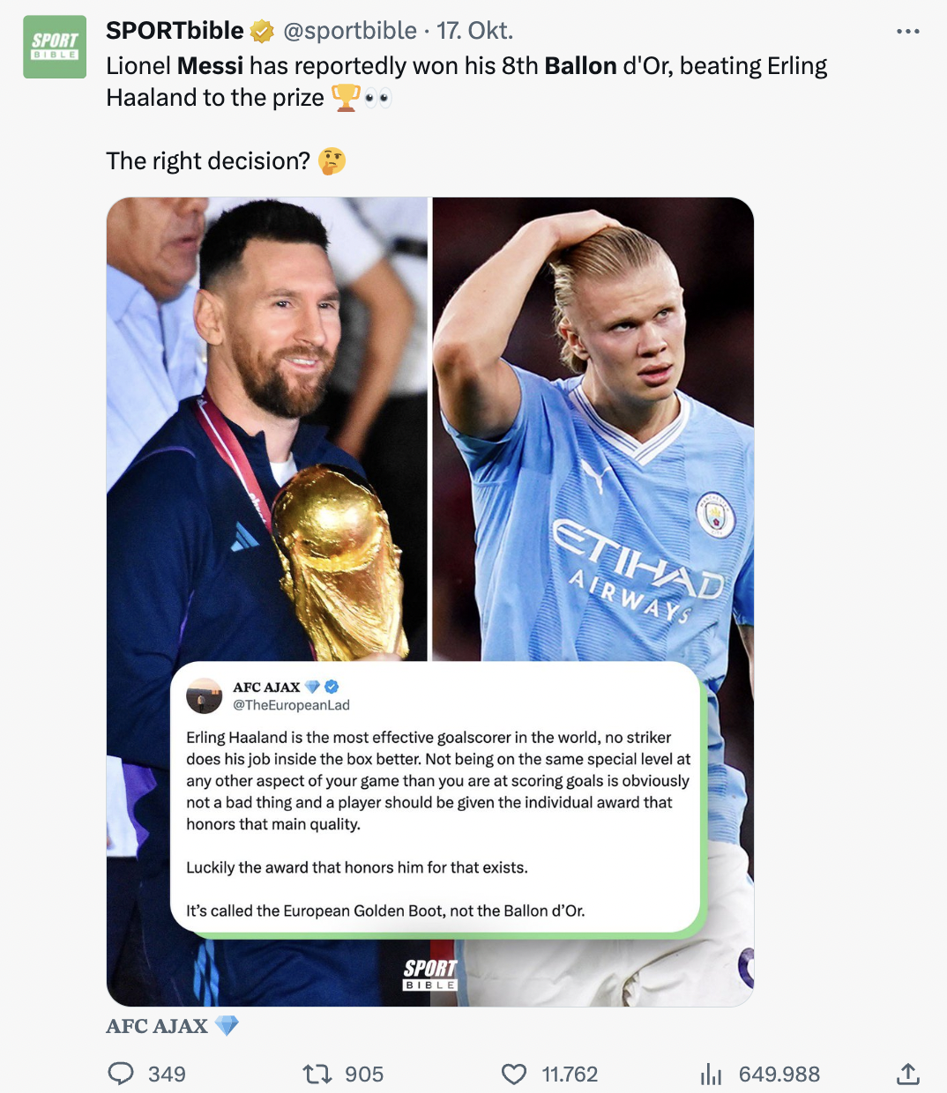Open the @sportbible handle link
The width and height of the screenshot is (947, 1093).
point(350,31)
